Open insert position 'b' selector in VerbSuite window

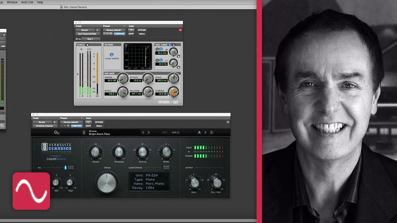pyautogui.click(x=55, y=122)
